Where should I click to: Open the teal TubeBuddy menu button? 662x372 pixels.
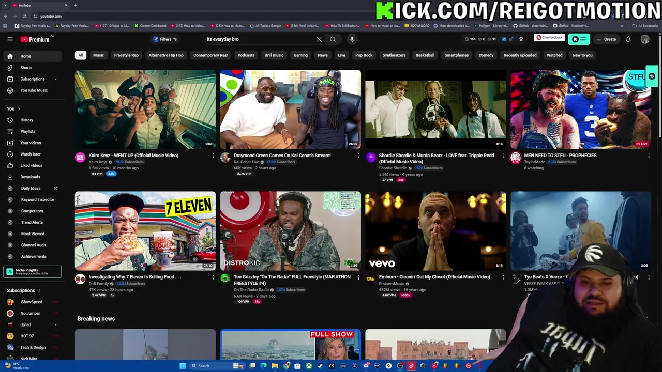point(579,39)
